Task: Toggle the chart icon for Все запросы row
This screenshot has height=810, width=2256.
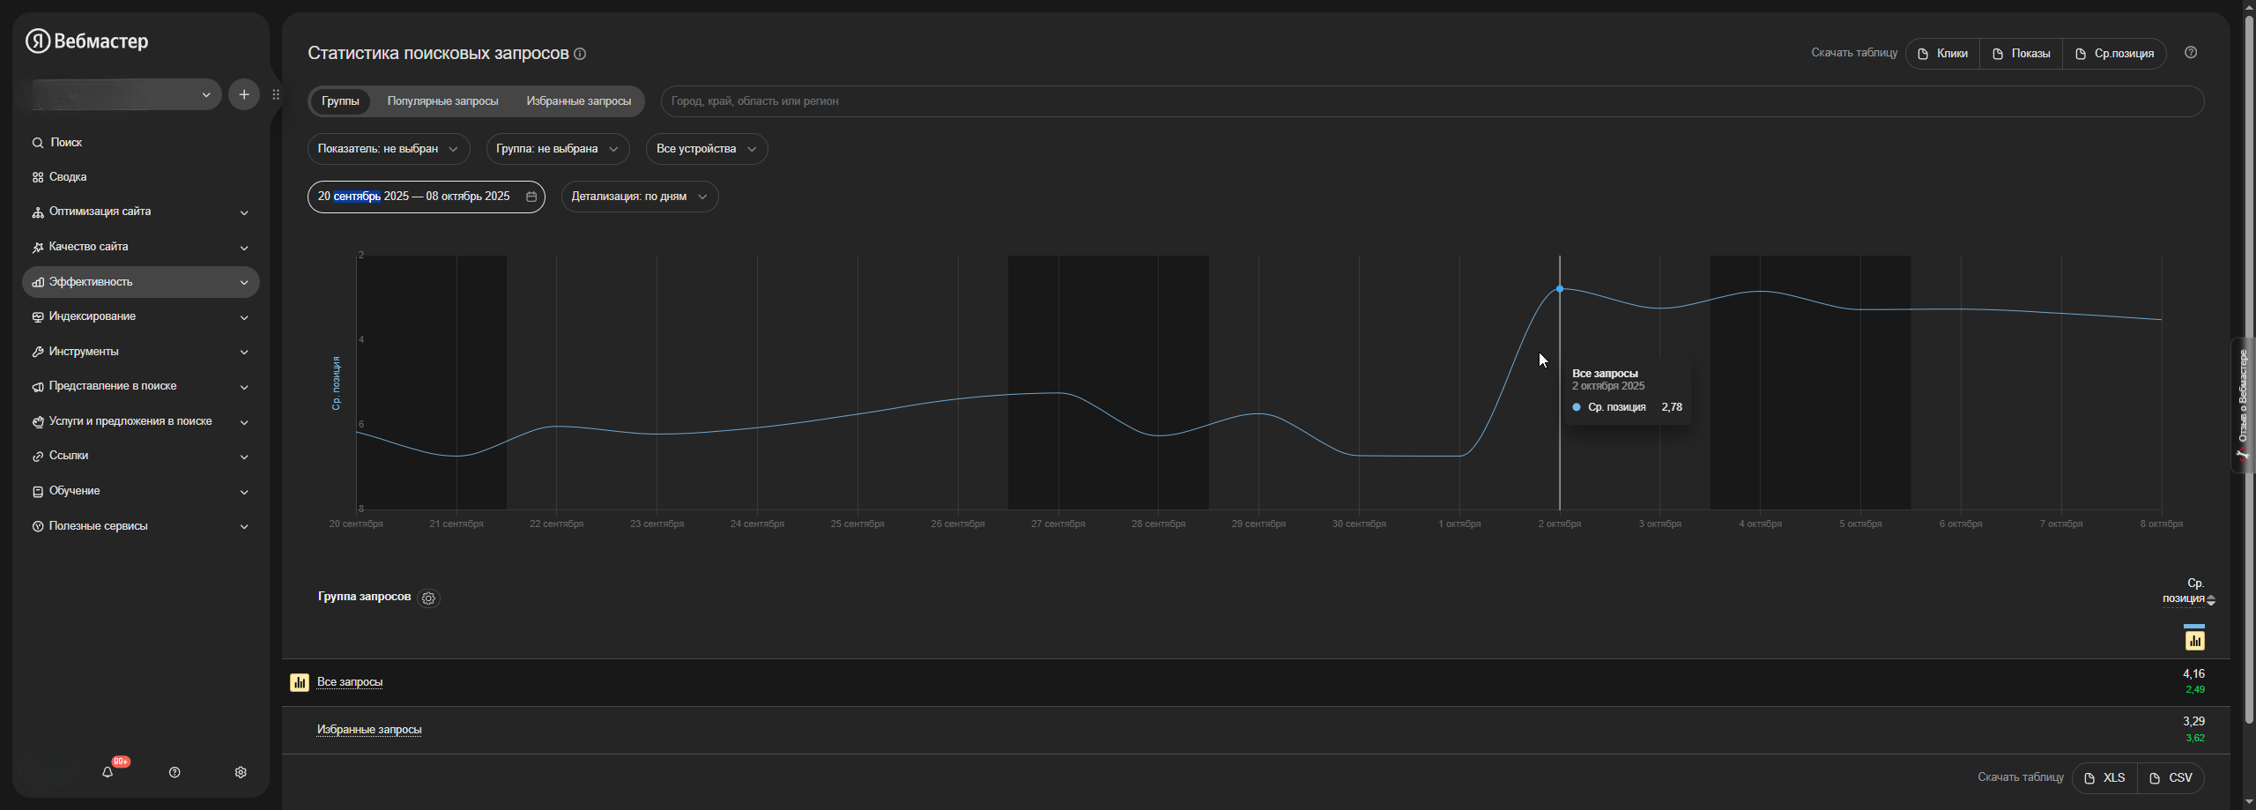Action: pos(300,682)
